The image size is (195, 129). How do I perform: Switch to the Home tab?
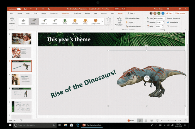20,13
